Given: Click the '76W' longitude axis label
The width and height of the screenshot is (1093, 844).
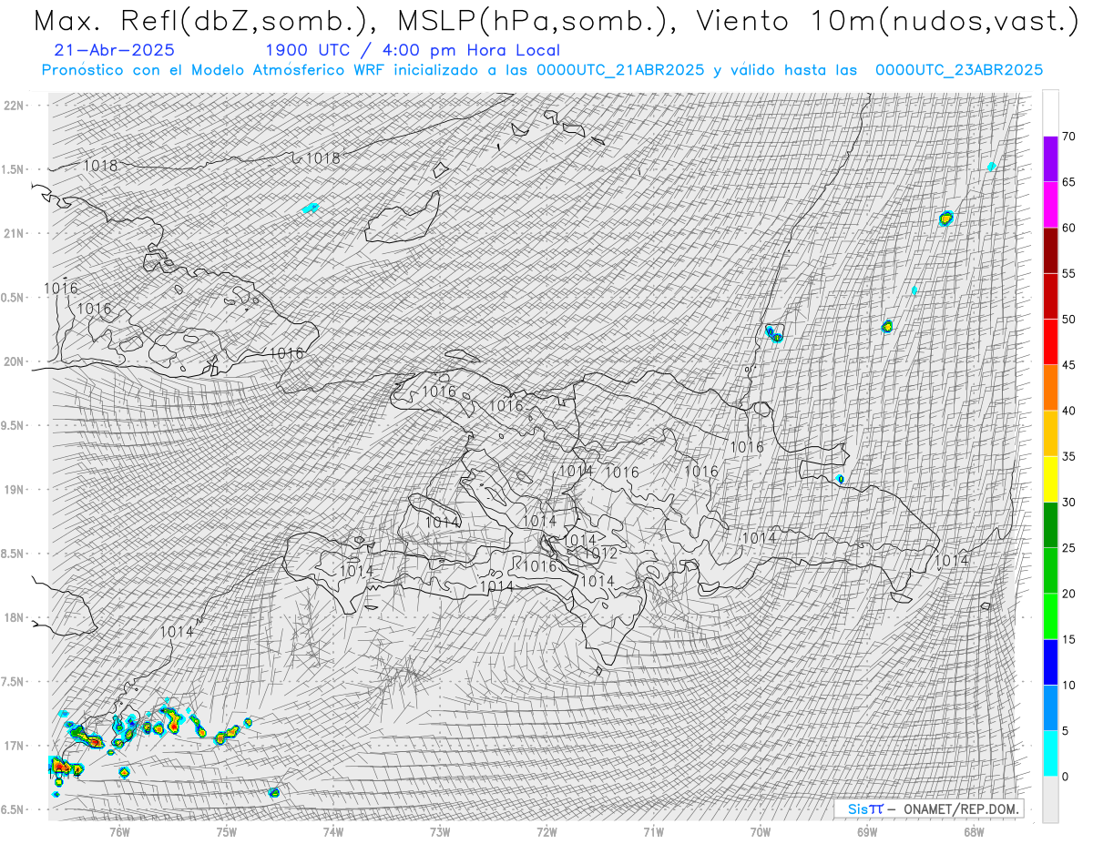Looking at the screenshot, I should (119, 830).
